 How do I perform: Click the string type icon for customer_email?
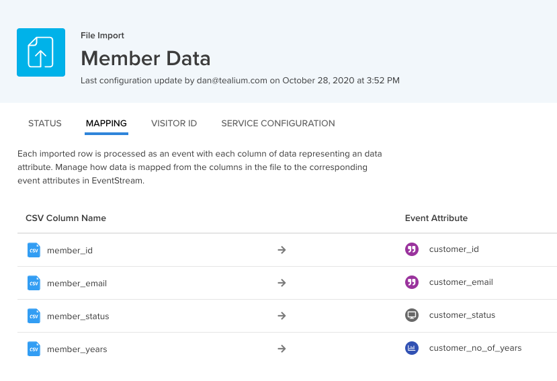tap(412, 282)
